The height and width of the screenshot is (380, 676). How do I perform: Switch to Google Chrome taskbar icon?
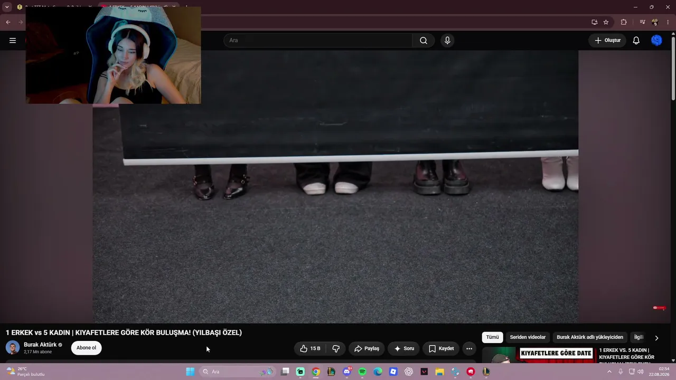316,372
